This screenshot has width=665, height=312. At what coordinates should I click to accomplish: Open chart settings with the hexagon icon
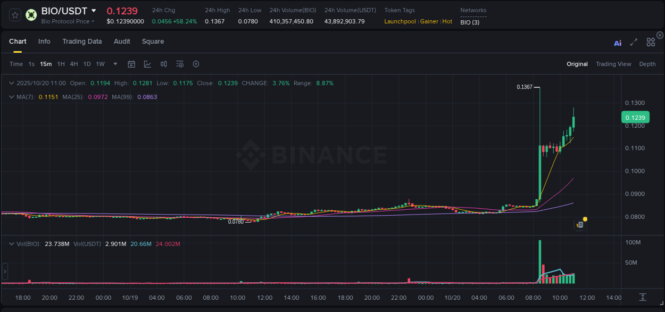point(196,64)
